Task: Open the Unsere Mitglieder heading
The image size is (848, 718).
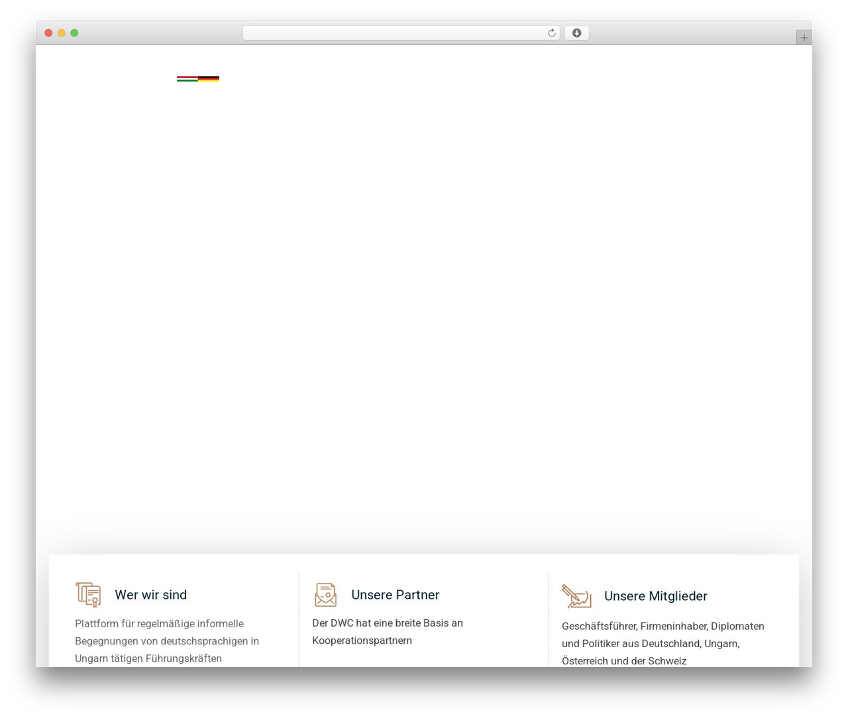Action: tap(656, 596)
